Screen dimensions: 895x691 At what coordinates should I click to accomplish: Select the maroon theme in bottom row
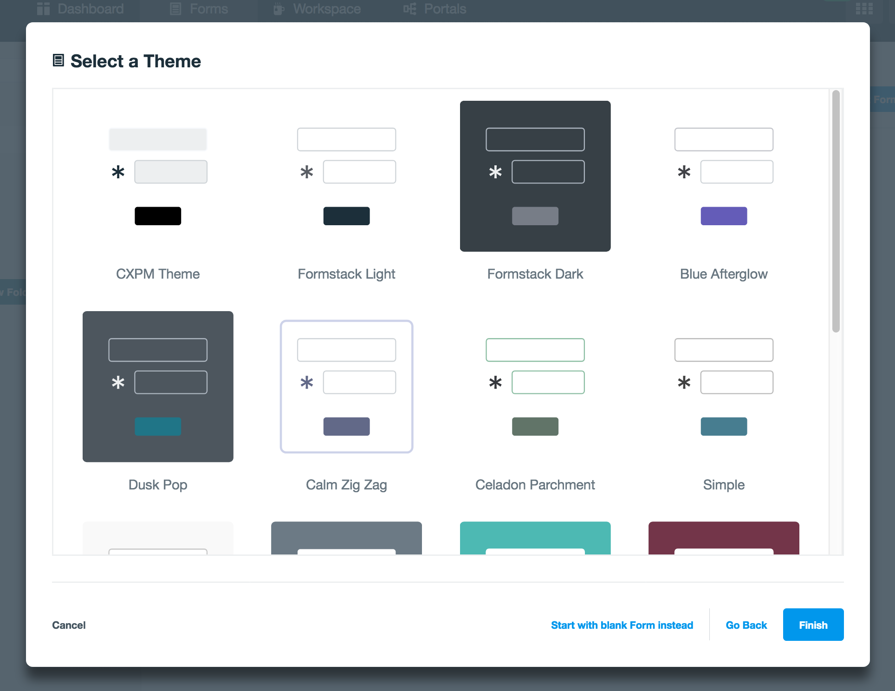click(723, 537)
